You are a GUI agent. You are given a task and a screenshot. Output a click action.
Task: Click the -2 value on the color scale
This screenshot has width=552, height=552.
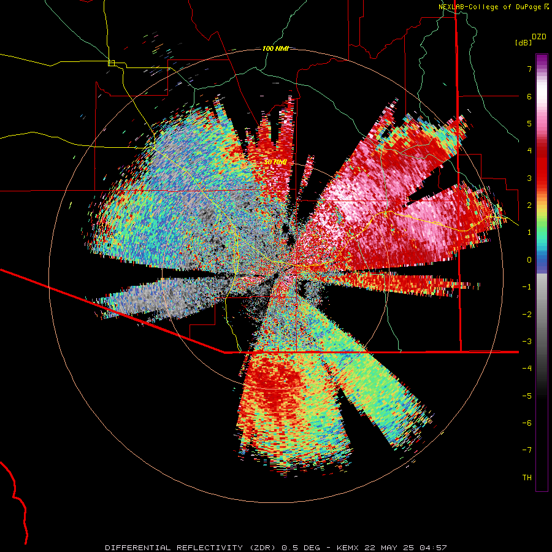(x=527, y=314)
